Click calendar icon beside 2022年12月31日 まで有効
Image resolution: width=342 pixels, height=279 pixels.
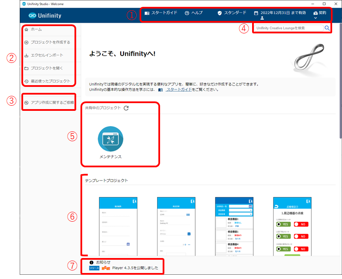pyautogui.click(x=256, y=13)
